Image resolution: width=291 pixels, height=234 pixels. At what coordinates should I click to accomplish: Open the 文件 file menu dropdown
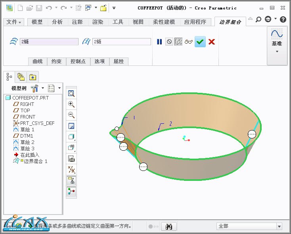14,22
